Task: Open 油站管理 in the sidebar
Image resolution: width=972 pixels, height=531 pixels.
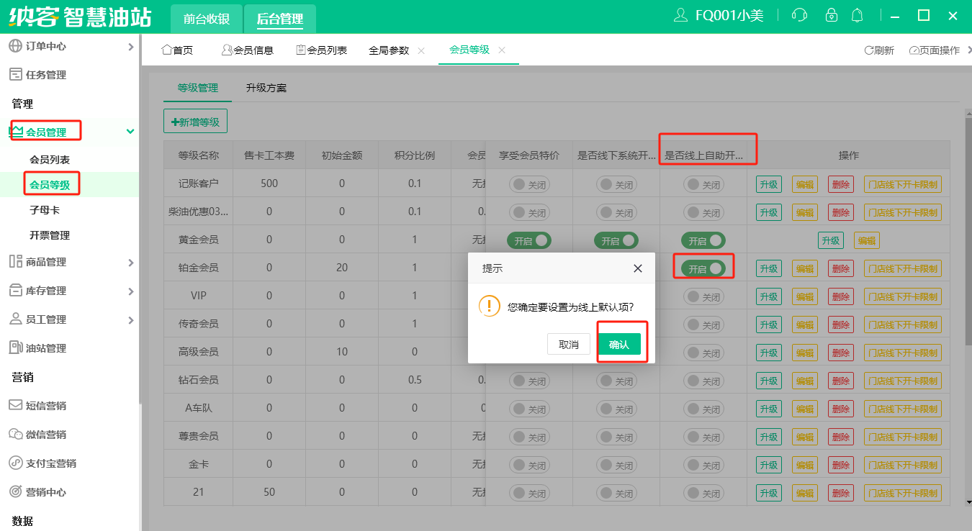Action: pos(46,348)
